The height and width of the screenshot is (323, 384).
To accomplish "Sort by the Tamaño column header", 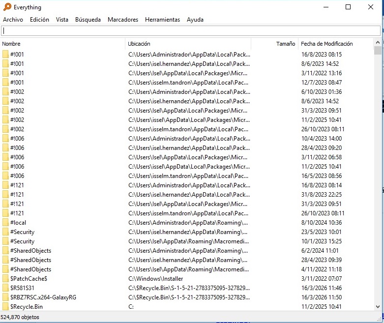I will 274,44.
